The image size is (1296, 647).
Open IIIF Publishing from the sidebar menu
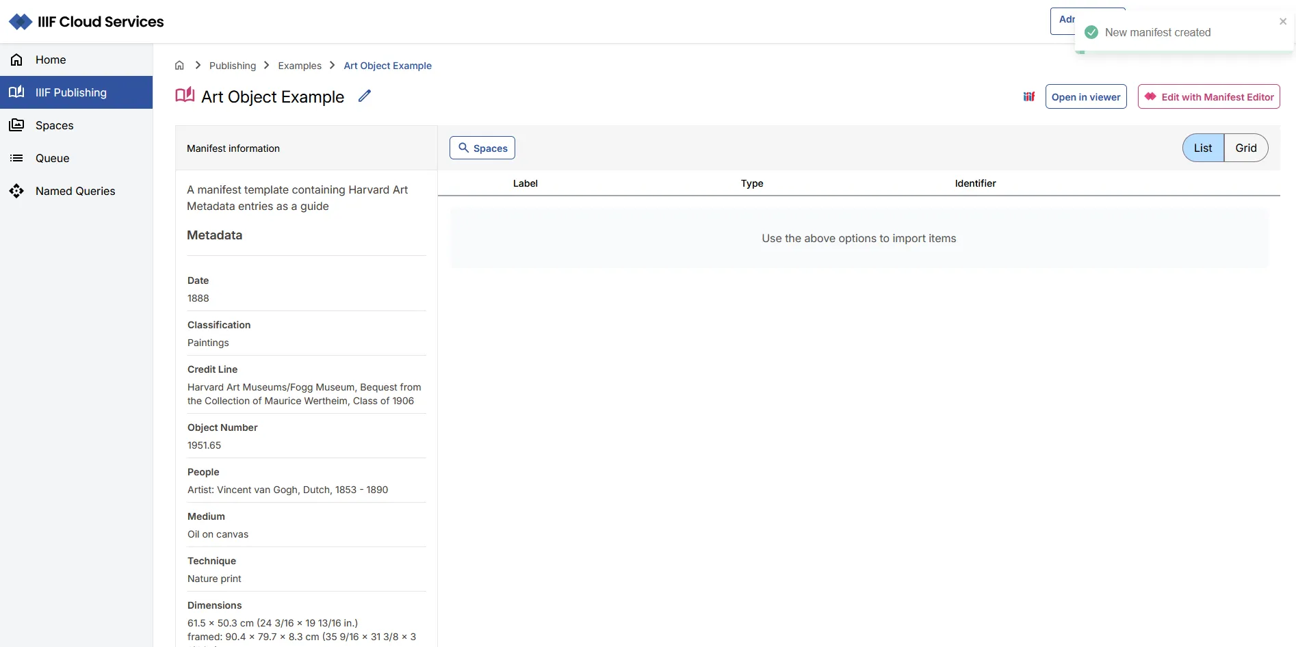coord(71,92)
